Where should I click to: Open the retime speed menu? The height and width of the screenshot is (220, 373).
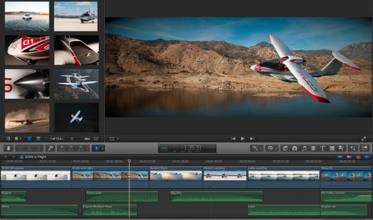[271, 148]
